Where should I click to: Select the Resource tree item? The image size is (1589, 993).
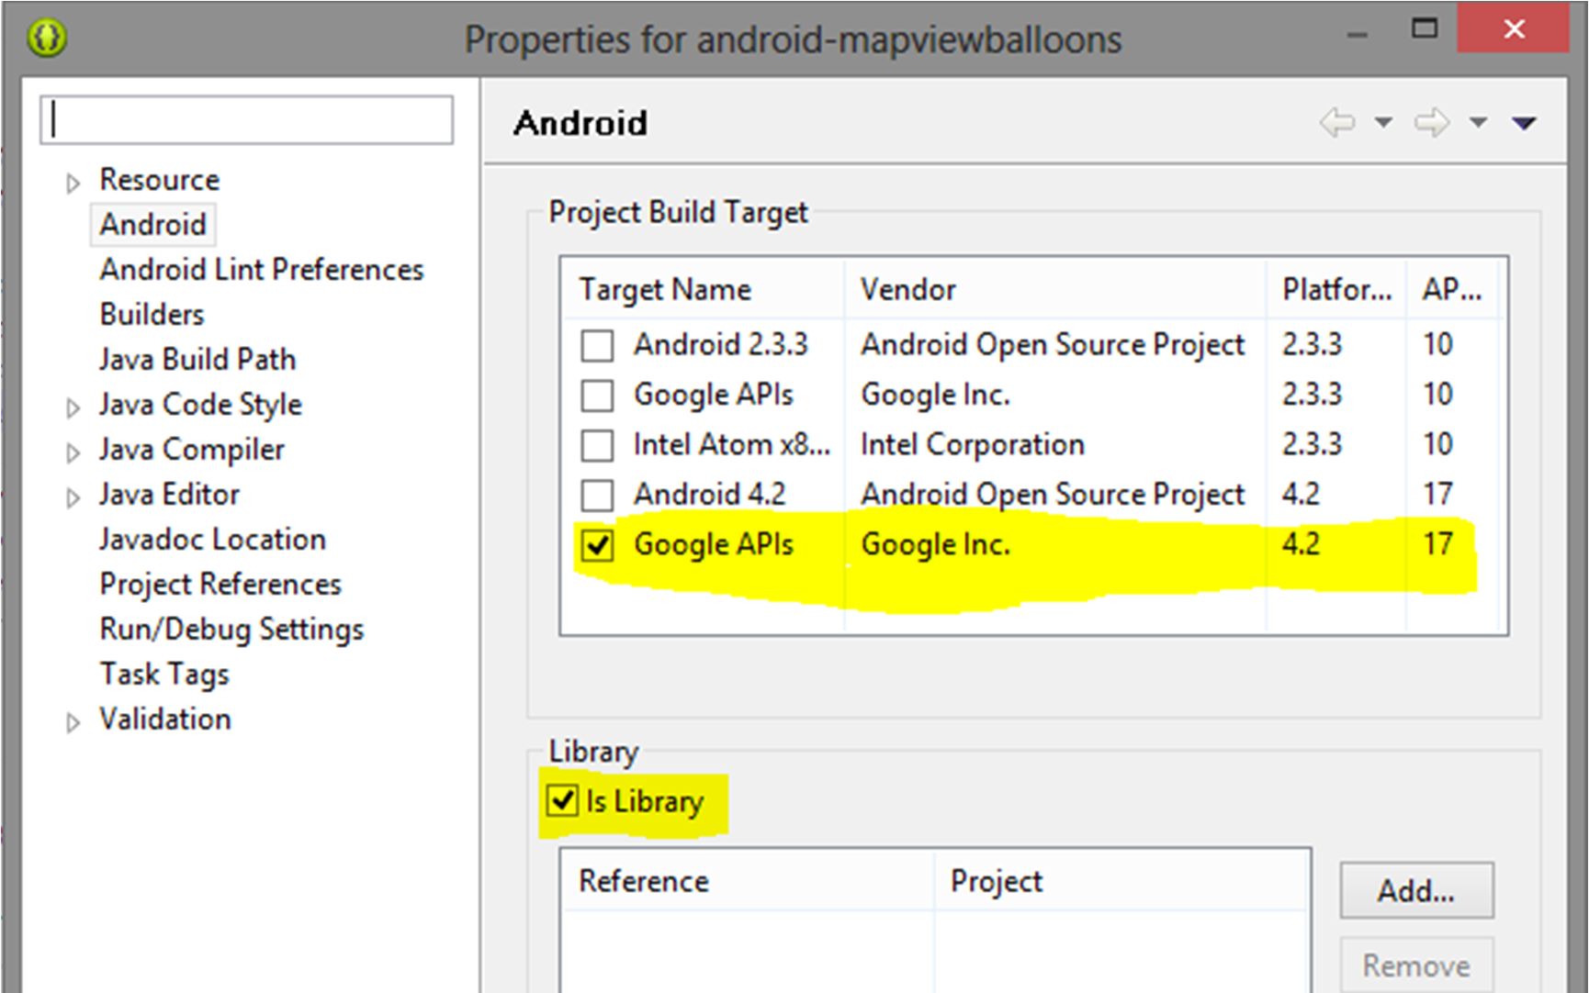(x=160, y=179)
